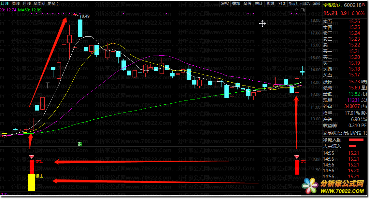Click the stock code 600218

coord(352,5)
